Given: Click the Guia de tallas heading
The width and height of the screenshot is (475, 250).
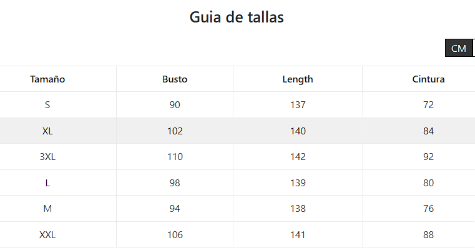Looking at the screenshot, I should [x=237, y=17].
